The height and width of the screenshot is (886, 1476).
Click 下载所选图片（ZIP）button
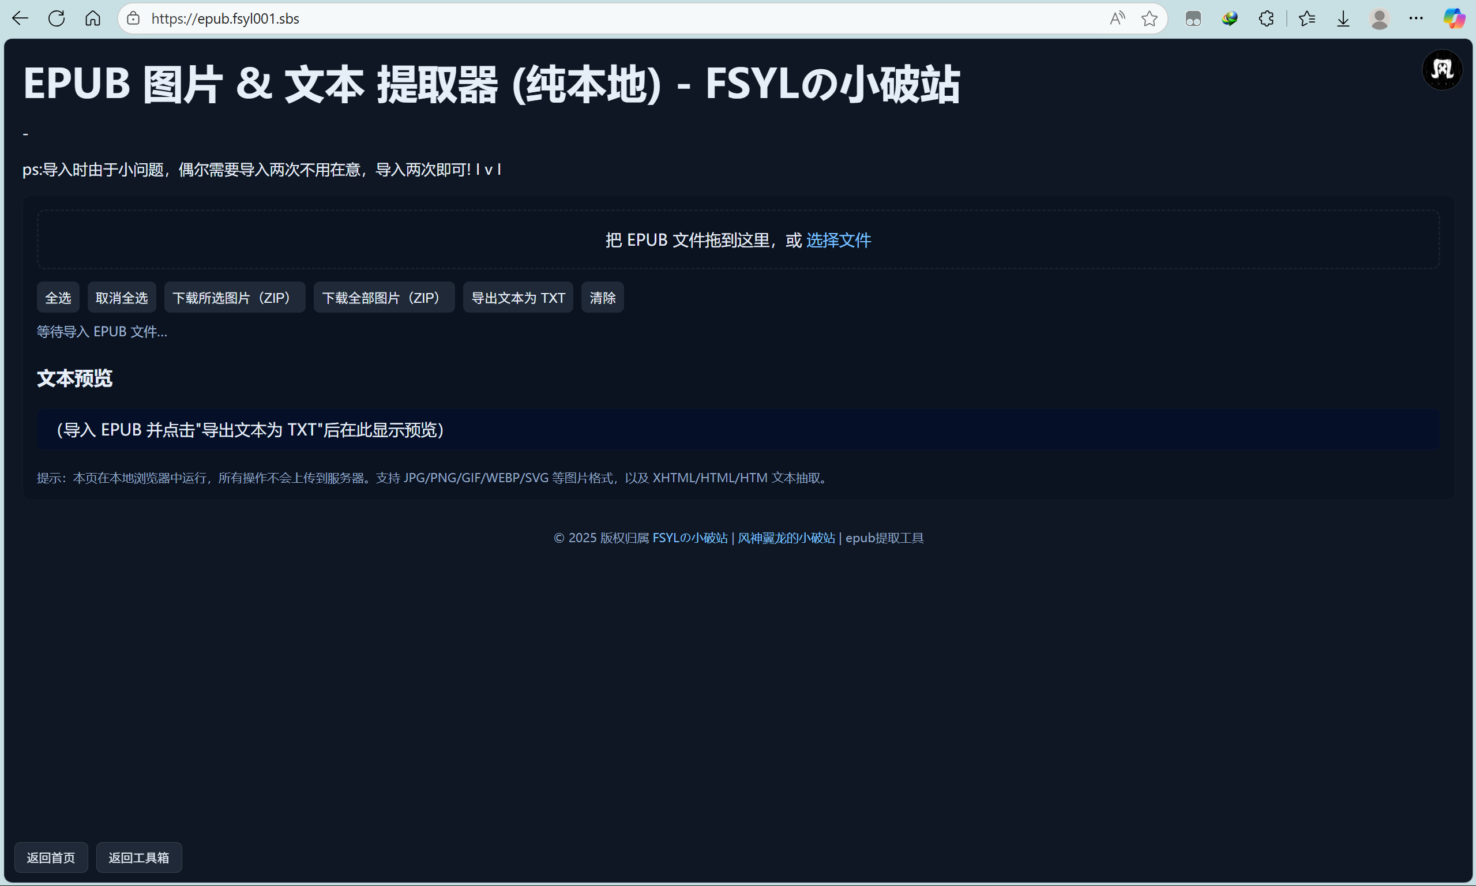[235, 297]
